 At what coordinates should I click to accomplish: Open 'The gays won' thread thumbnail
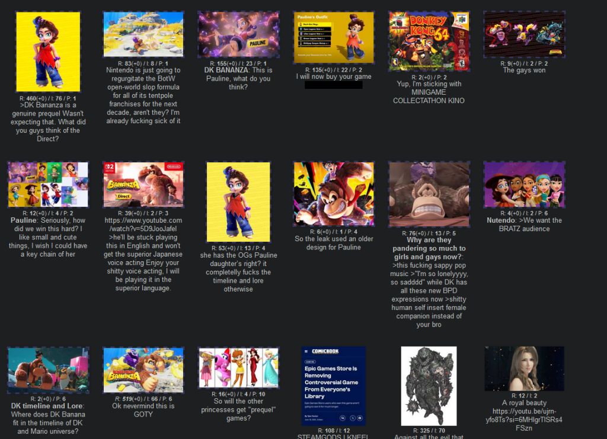click(524, 34)
